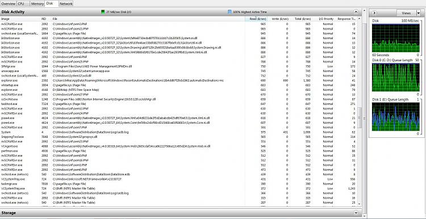The width and height of the screenshot is (426, 219).
Task: Click the list scrollbar down arrow
Action: pos(360,204)
